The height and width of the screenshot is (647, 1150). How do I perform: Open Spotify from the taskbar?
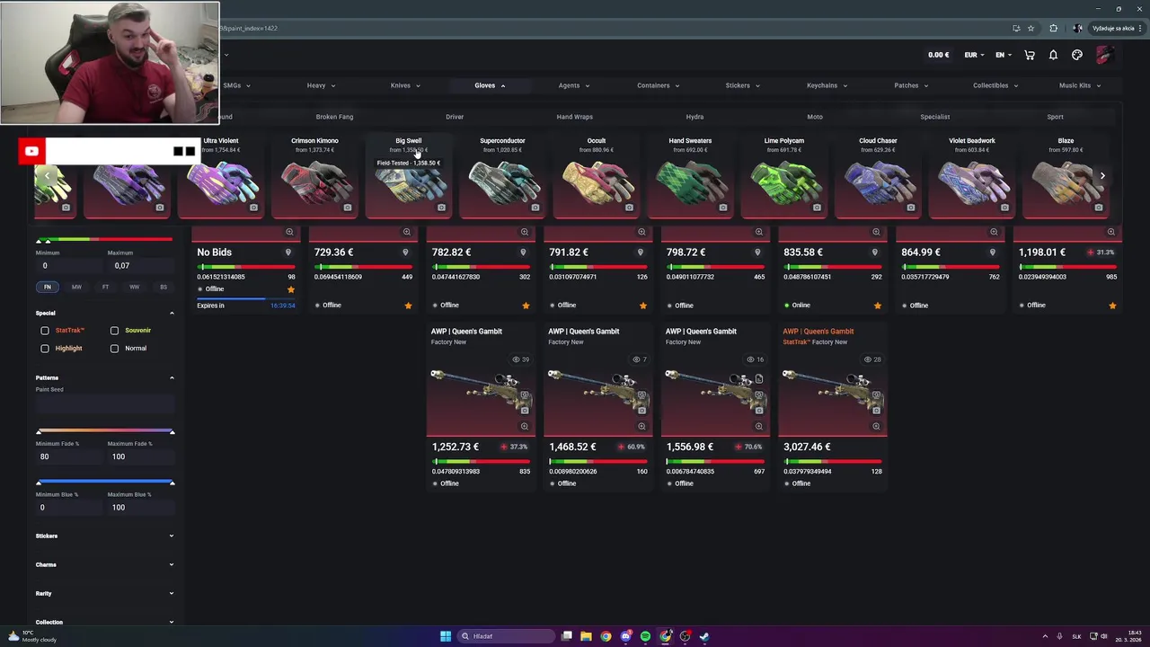tap(645, 636)
